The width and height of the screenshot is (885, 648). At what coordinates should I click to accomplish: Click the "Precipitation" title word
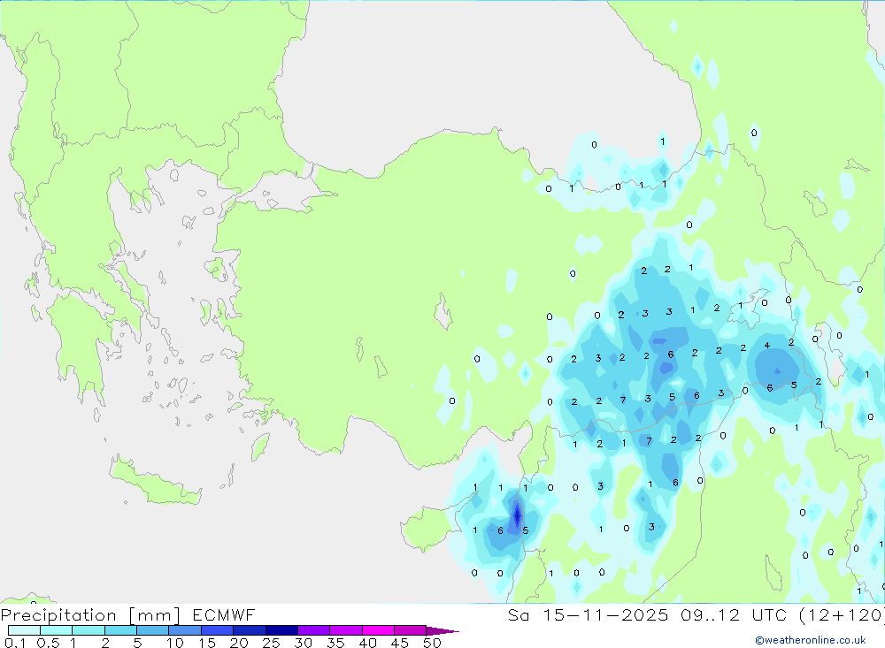(58, 615)
